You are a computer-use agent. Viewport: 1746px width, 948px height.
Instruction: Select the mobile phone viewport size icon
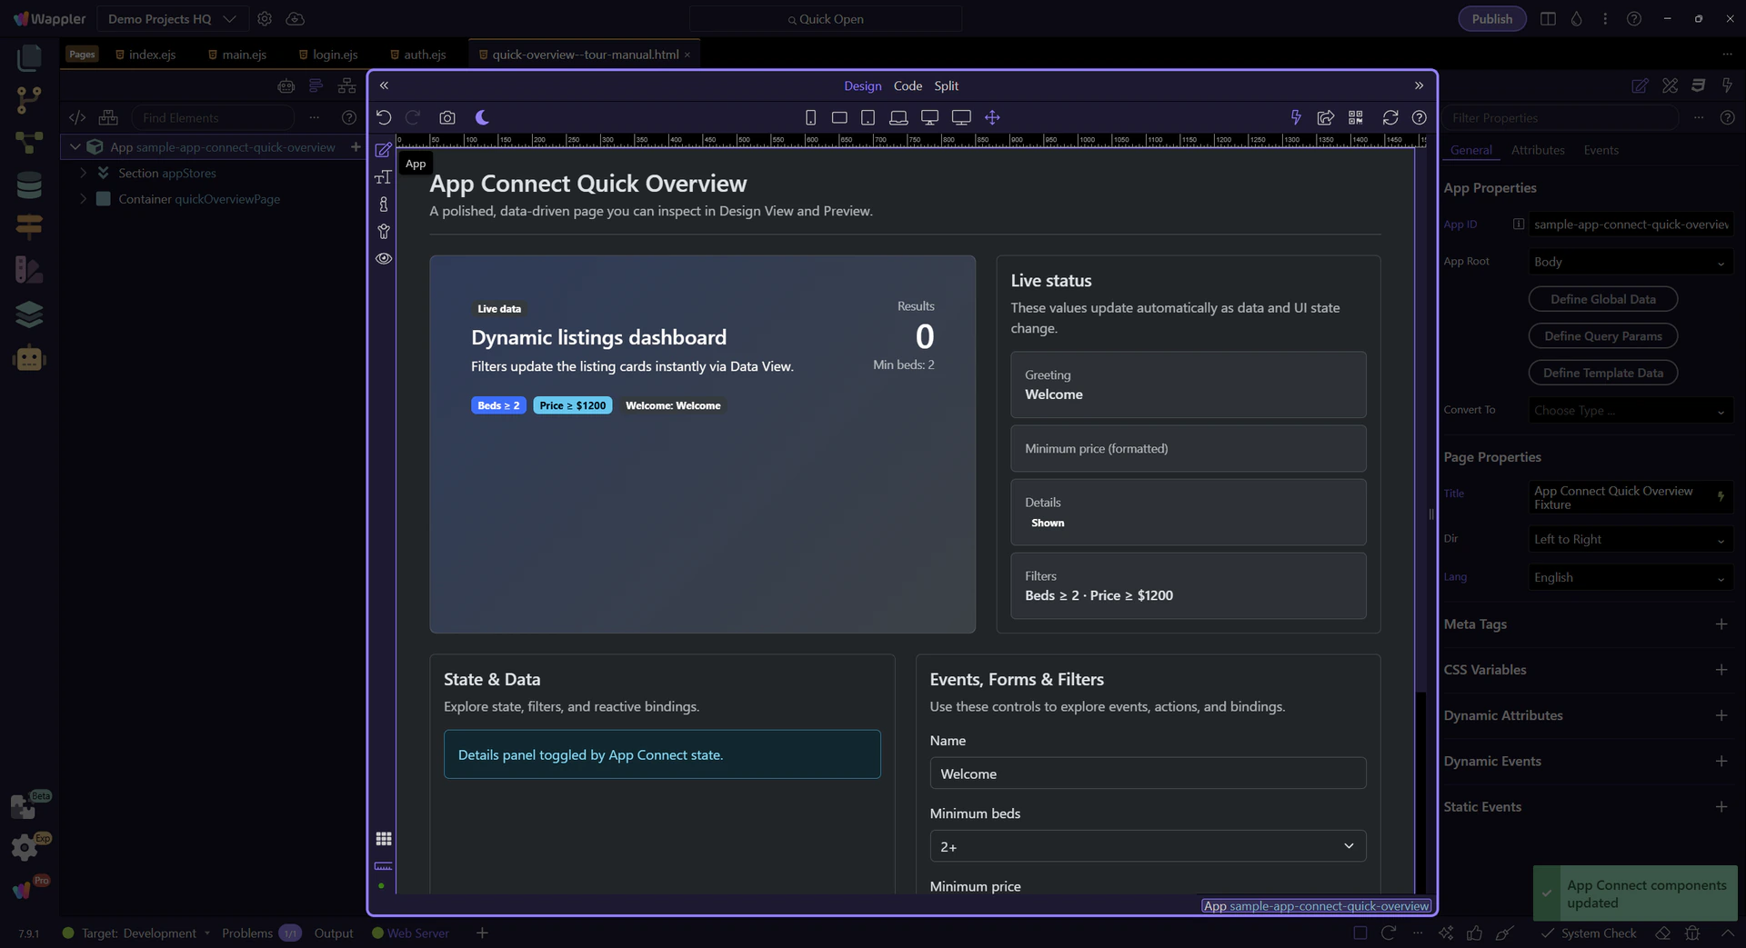(x=810, y=117)
